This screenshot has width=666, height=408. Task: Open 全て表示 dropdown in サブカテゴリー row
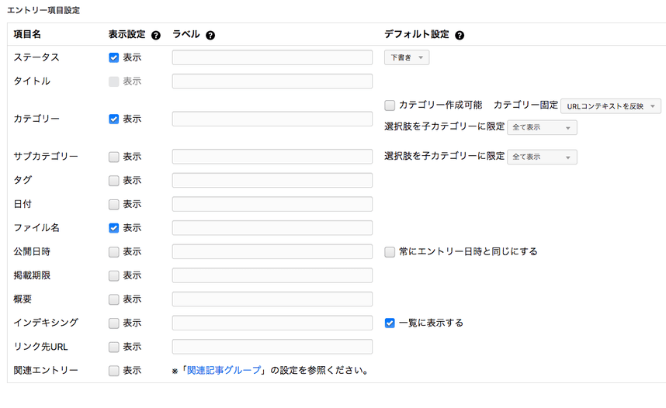542,157
